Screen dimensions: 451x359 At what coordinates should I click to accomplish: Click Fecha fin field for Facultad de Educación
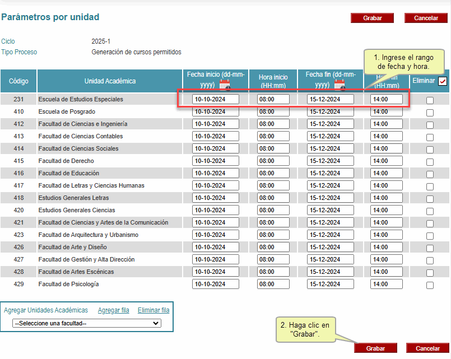[x=331, y=174]
